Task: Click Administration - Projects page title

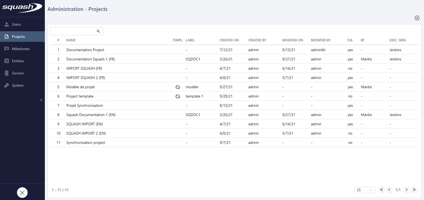Action: (77, 9)
